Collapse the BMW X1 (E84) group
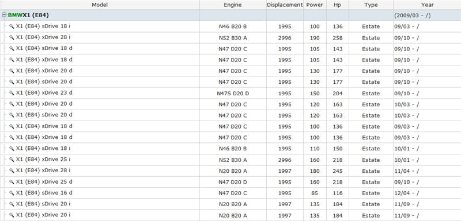The image size is (461, 221). (x=4, y=15)
